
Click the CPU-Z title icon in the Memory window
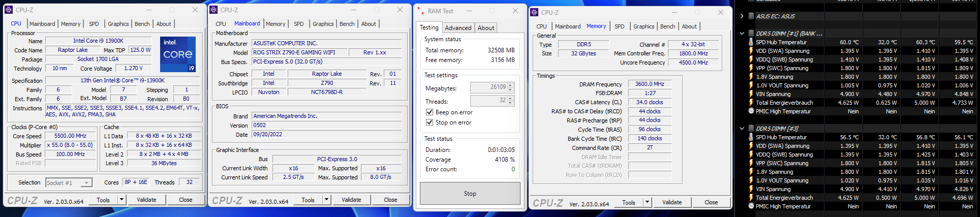[534, 12]
